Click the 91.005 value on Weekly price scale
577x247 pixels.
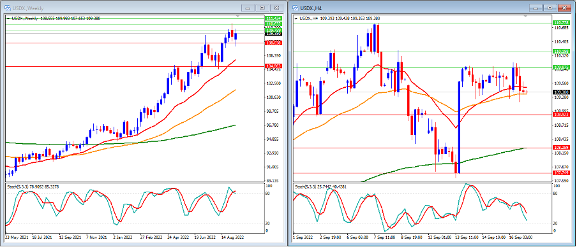273,167
